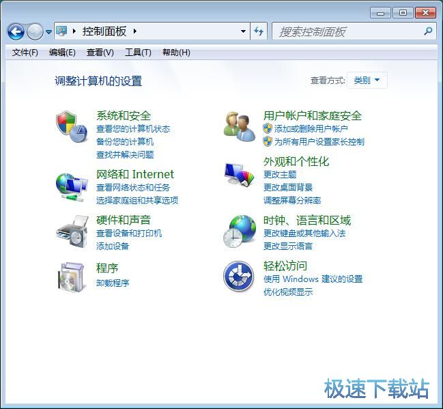Click 调整屏幕分辨率 link
Screen dimensions: 443x409
(x=292, y=200)
